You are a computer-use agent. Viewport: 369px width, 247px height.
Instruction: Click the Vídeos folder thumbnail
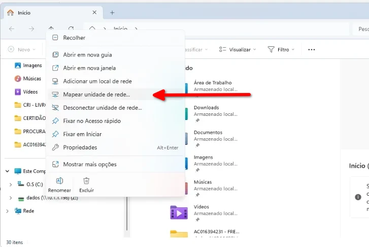click(x=179, y=213)
